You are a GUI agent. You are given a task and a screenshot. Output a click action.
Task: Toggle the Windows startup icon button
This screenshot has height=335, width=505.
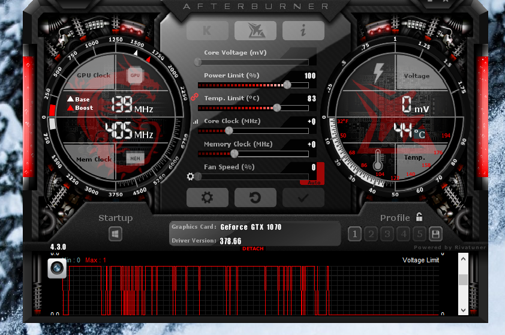point(115,234)
